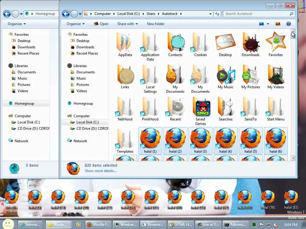This screenshot has height=229, width=306.
Task: Expand the Users breadcrumb arrow
Action: pos(158,14)
